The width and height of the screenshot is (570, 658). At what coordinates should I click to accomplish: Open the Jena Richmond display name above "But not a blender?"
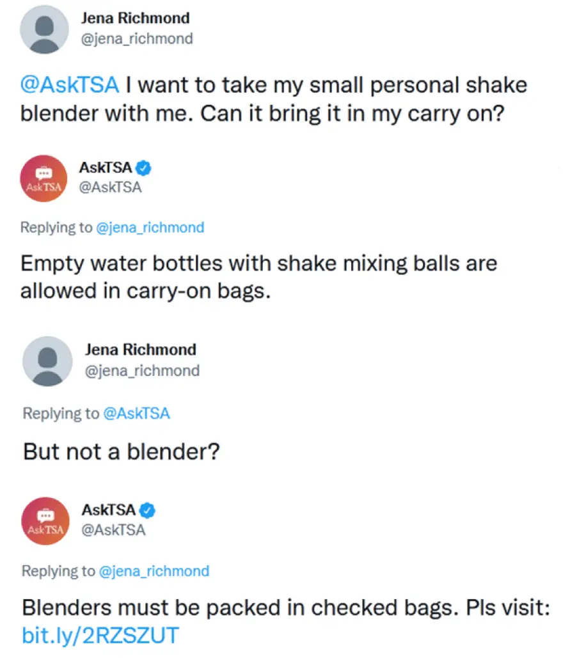pos(141,350)
